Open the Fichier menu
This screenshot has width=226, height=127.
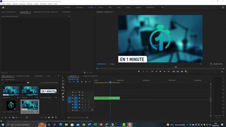[3, 4]
